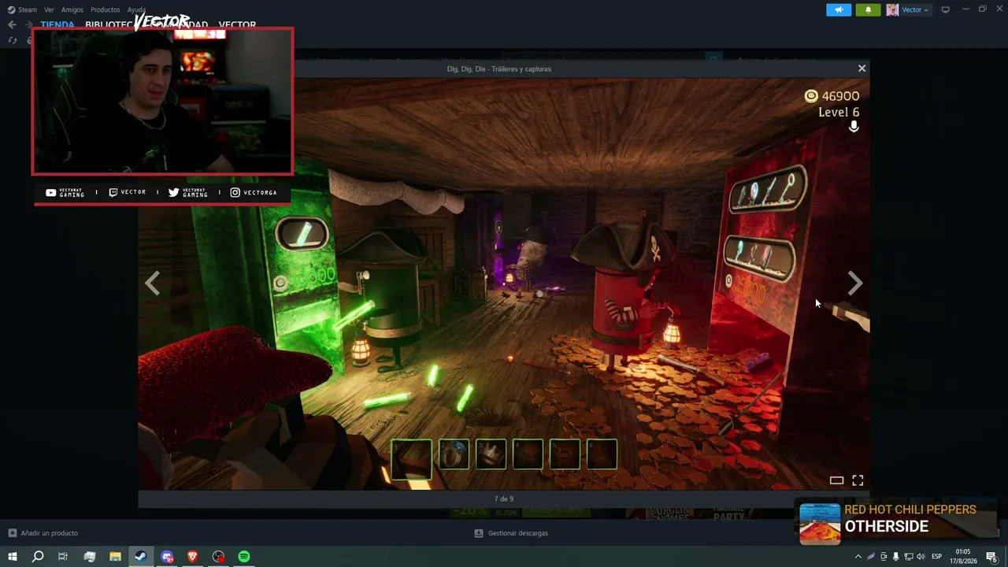Open network settings in system tray
Image resolution: width=1008 pixels, height=567 pixels.
click(908, 557)
